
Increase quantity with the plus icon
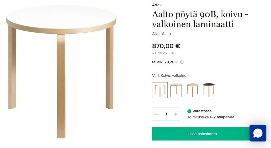(x=176, y=114)
